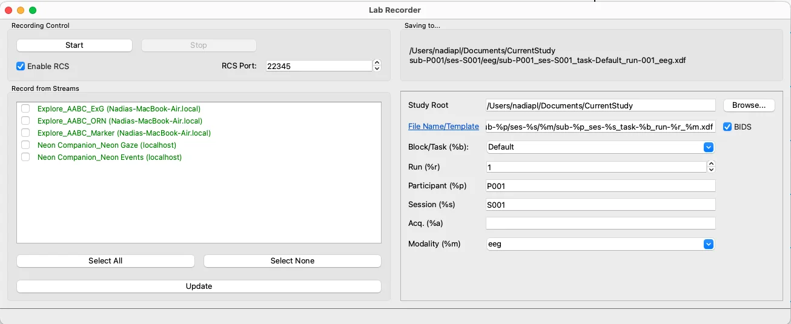The width and height of the screenshot is (791, 324).
Task: Click the Participant field containing P001
Action: 601,186
